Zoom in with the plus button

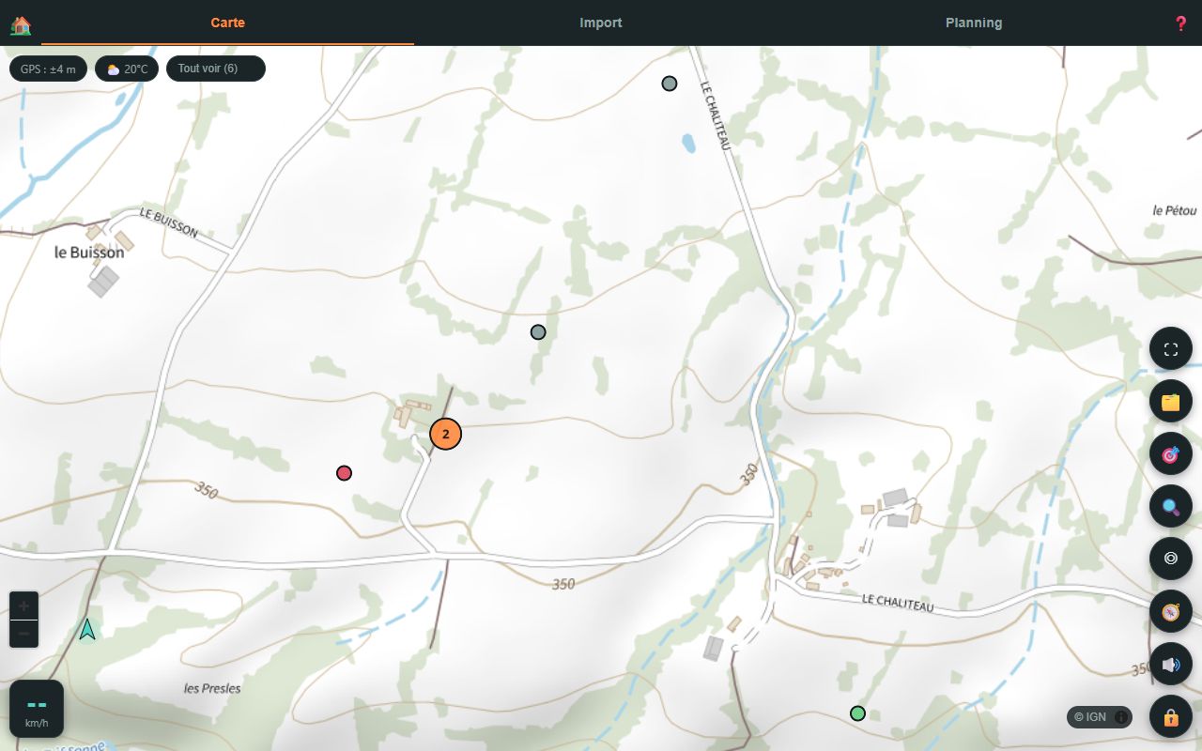(x=24, y=605)
